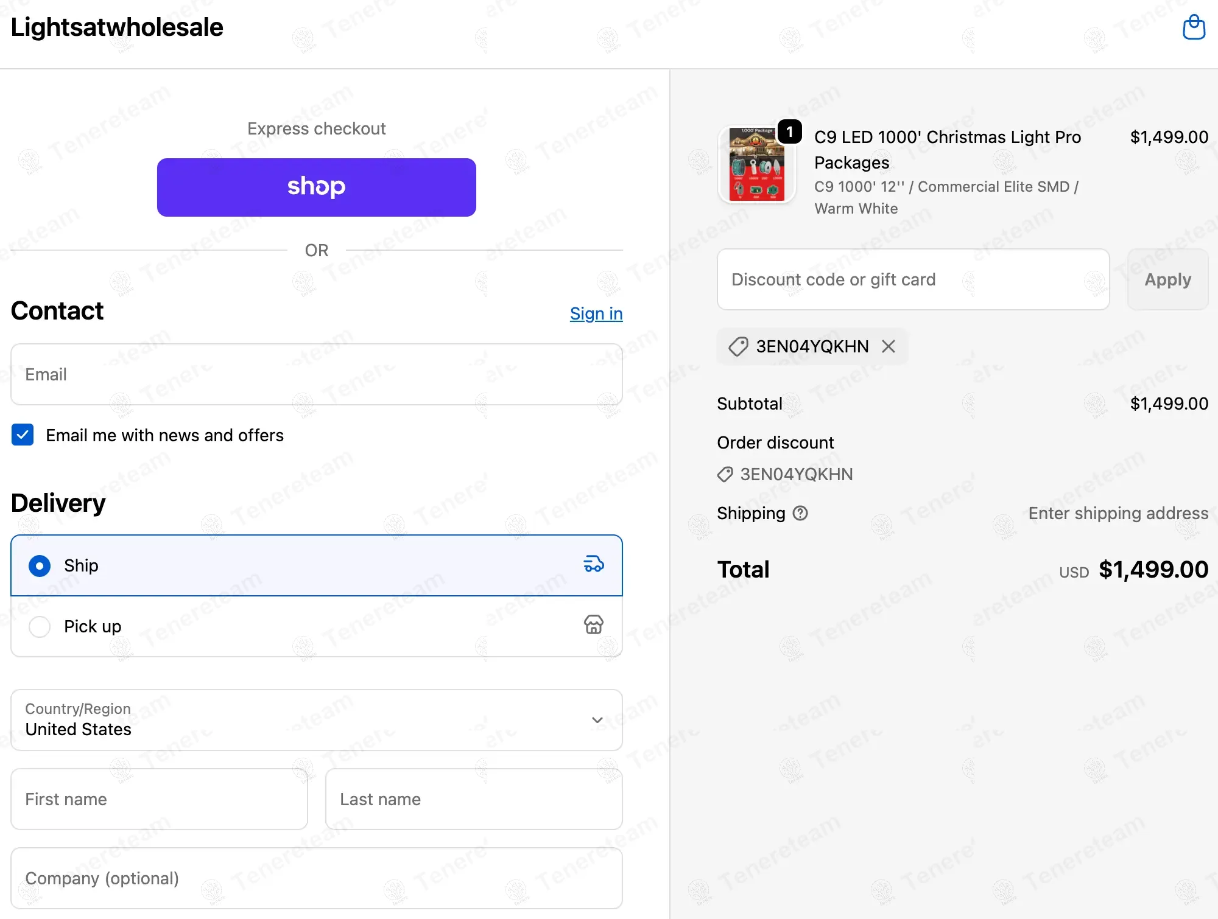The image size is (1218, 919).
Task: Uncheck Email me with news and offers
Action: [x=23, y=435]
